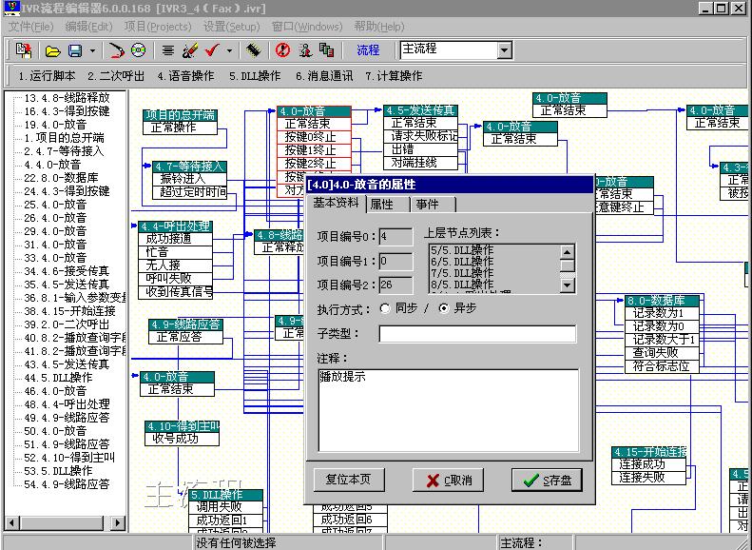Open the dropdown arrow beside the red checkmark

(230, 50)
